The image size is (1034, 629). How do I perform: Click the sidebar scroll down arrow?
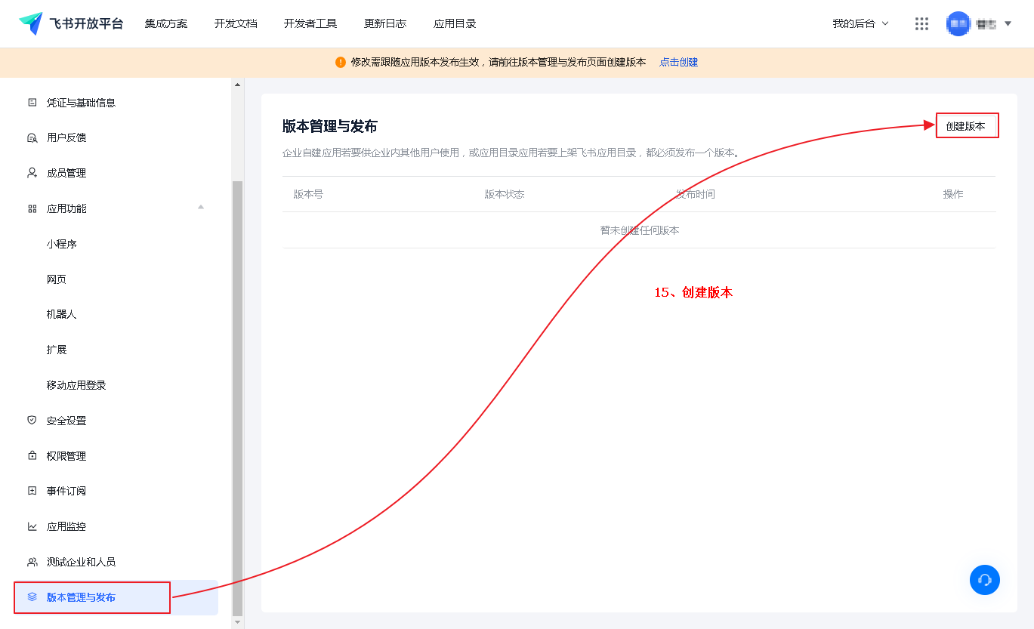pyautogui.click(x=238, y=621)
